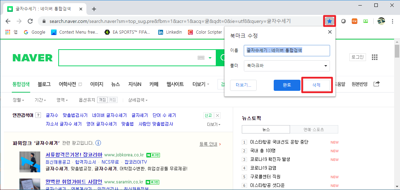
Task: Click related search 맞춤법검사기
Action: 75,115
